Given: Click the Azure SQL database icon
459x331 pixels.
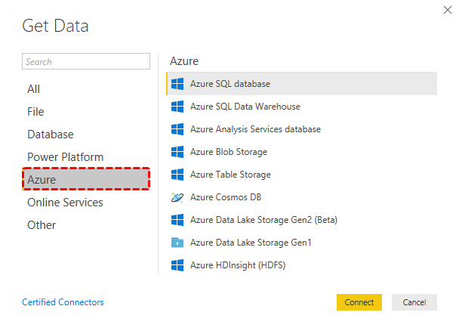Looking at the screenshot, I should pos(177,84).
